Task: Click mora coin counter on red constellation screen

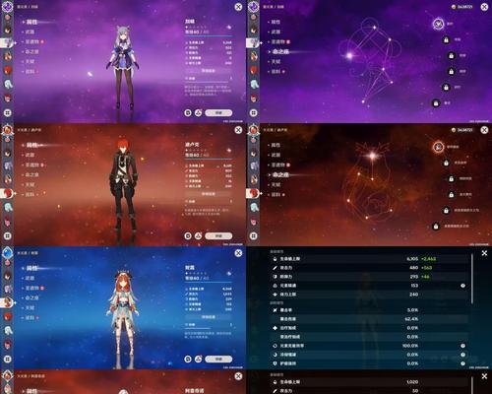Action: pos(461,130)
